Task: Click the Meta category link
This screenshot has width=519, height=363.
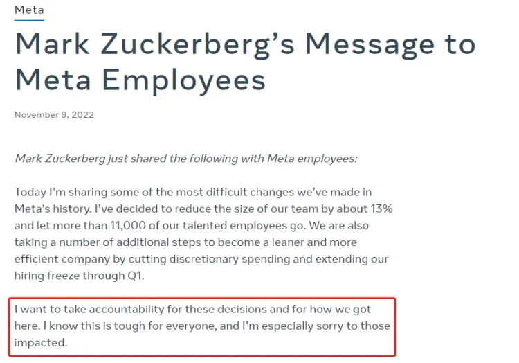Action: (x=29, y=10)
